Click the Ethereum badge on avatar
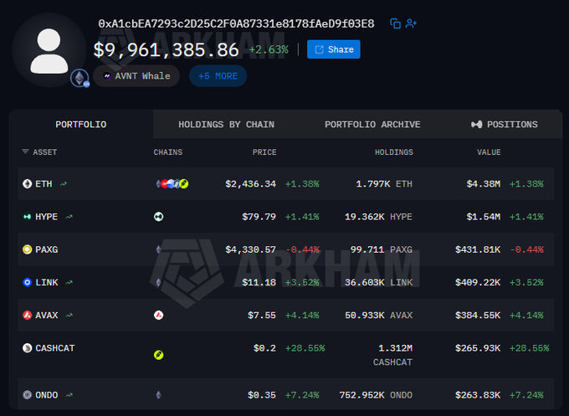The image size is (569, 416). [79, 78]
